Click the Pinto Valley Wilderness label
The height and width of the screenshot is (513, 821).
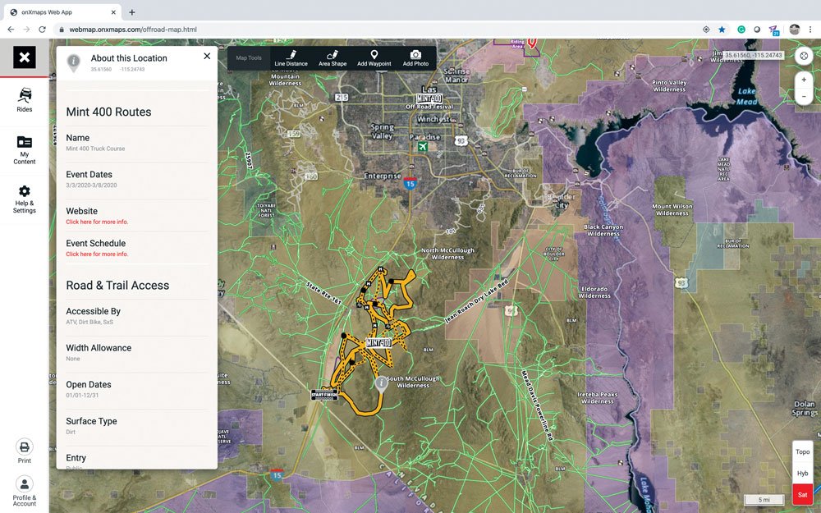pyautogui.click(x=669, y=86)
